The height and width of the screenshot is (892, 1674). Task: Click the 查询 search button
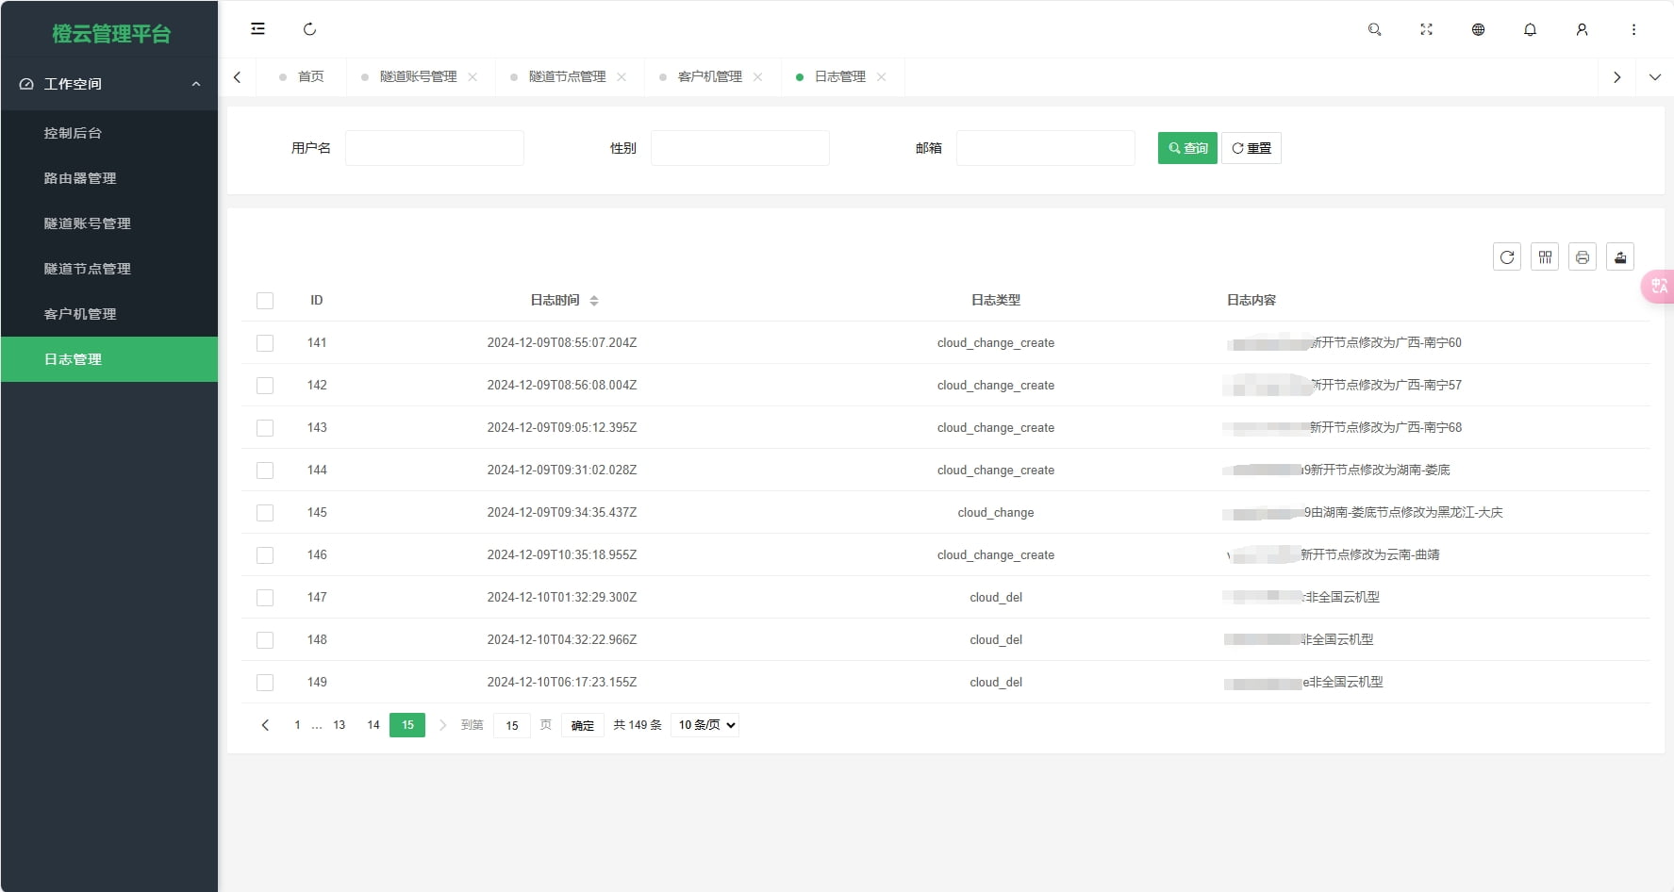click(1186, 148)
